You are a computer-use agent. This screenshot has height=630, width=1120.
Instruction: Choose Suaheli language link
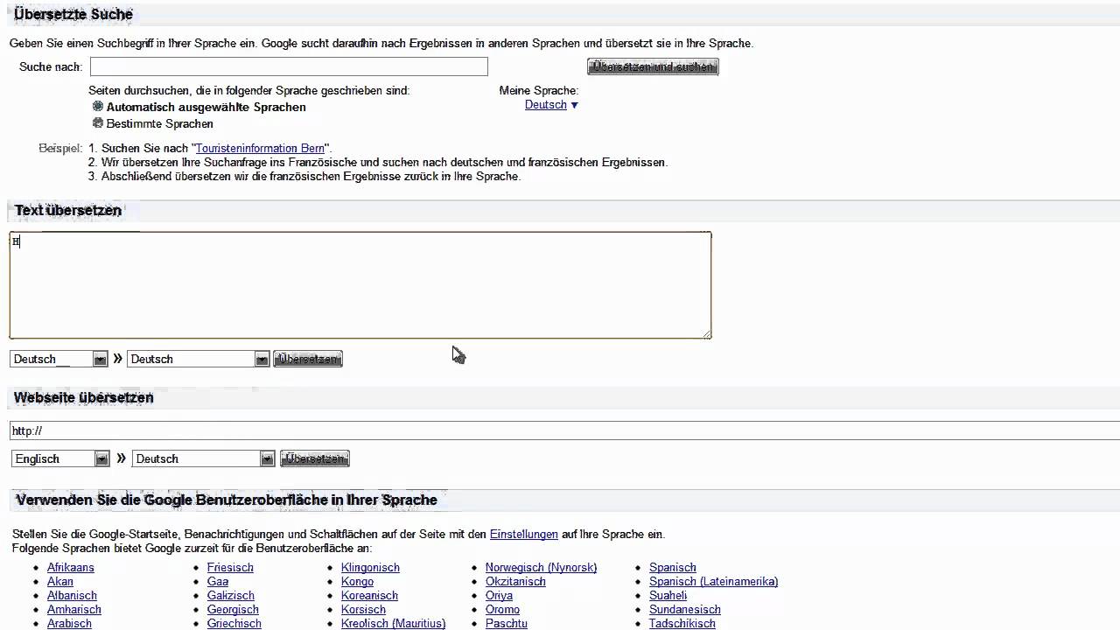click(x=668, y=595)
